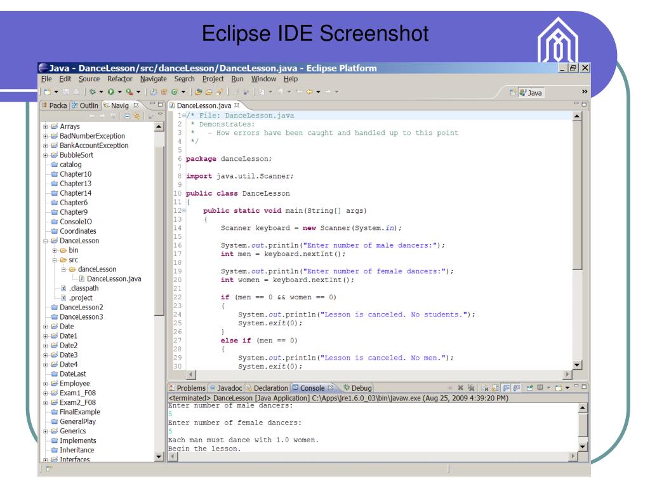The image size is (650, 488).
Task: Collapse the src folder node
Action: (x=55, y=260)
